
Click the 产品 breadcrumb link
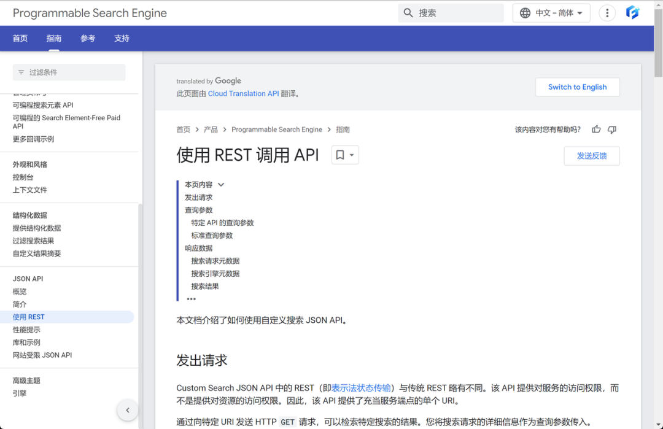pos(211,129)
